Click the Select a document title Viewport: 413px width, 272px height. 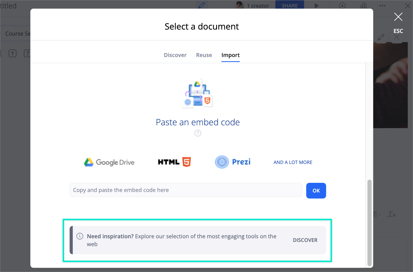tap(202, 26)
